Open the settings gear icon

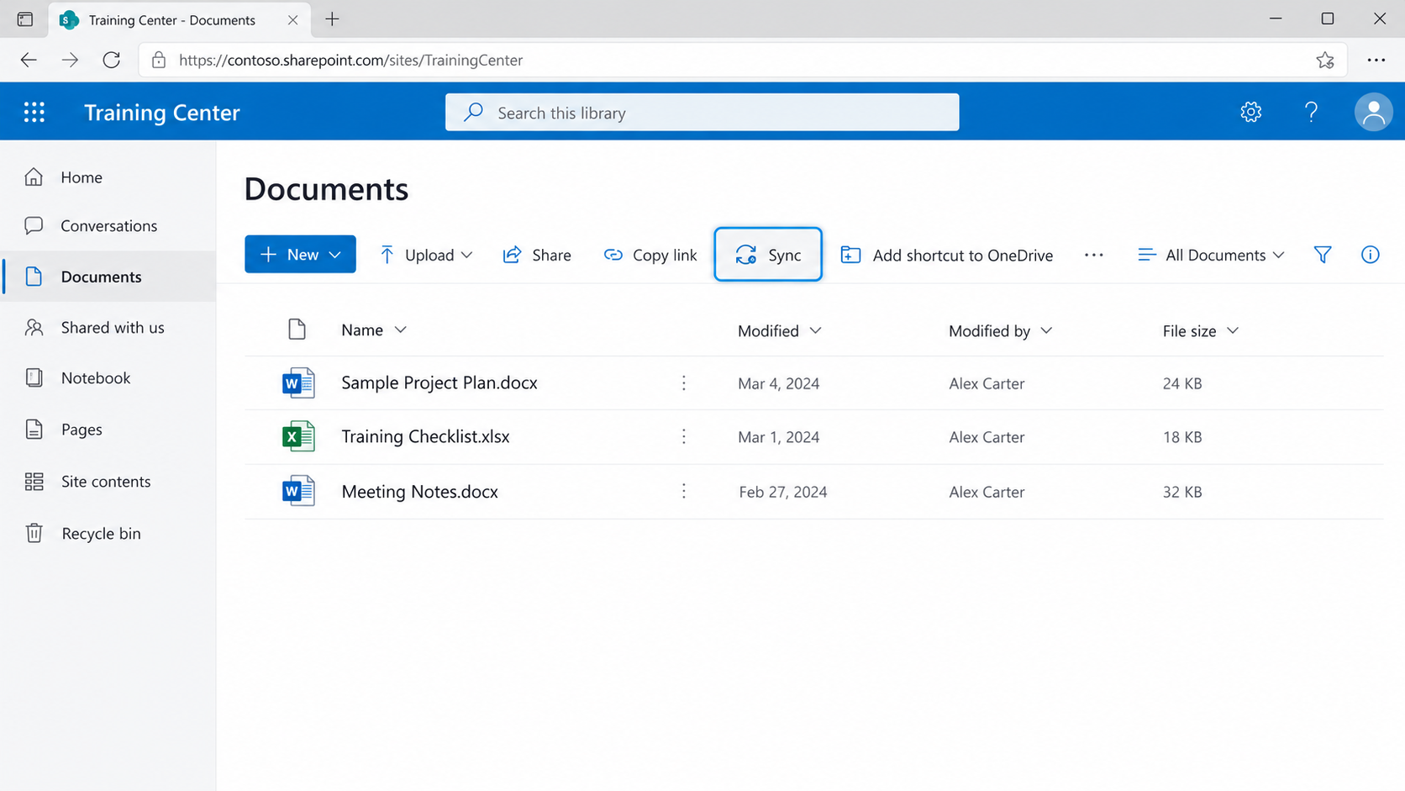[x=1250, y=112]
